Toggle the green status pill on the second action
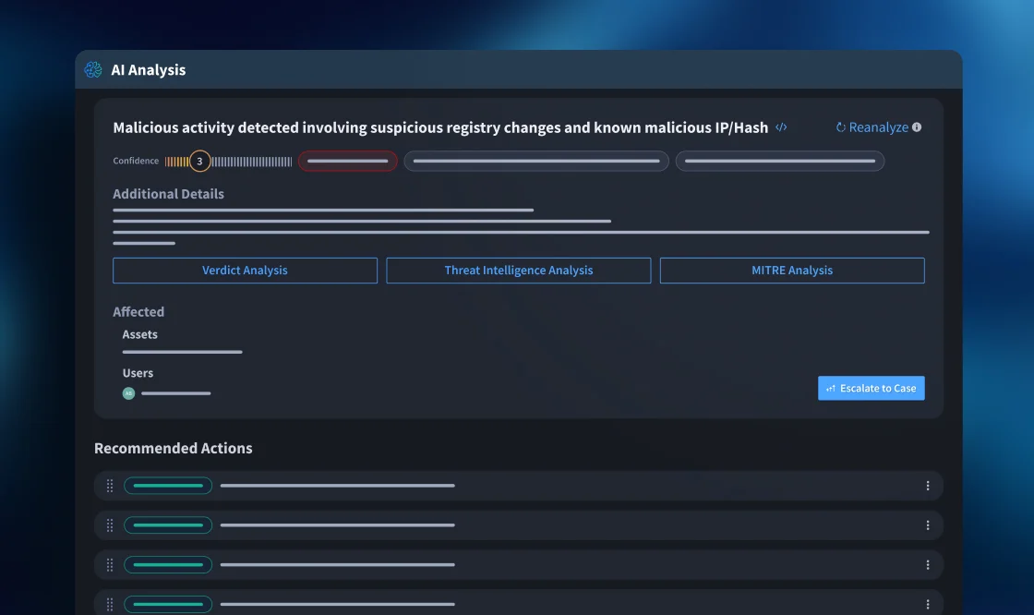 pyautogui.click(x=167, y=525)
